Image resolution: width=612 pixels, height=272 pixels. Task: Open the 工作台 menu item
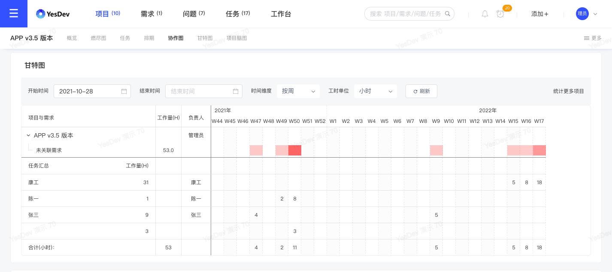pyautogui.click(x=281, y=14)
